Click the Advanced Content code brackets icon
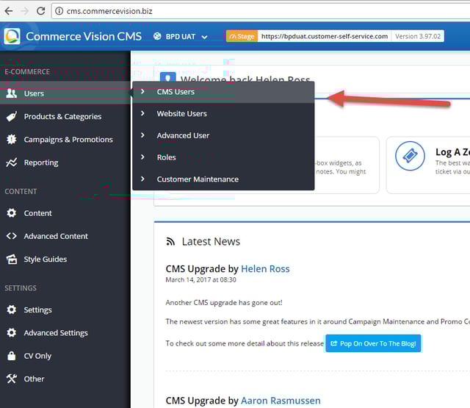The image size is (470, 408). [12, 236]
